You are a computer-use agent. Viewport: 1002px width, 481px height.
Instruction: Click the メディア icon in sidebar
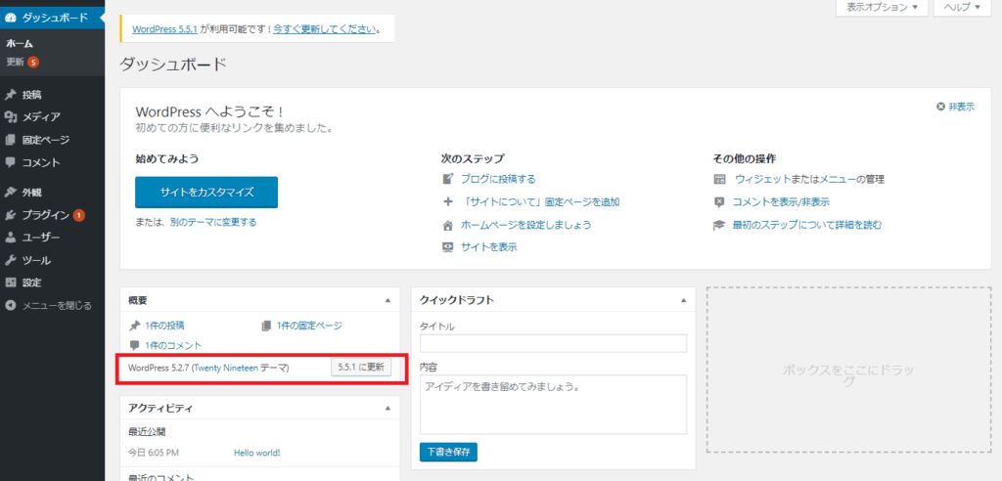coord(11,117)
